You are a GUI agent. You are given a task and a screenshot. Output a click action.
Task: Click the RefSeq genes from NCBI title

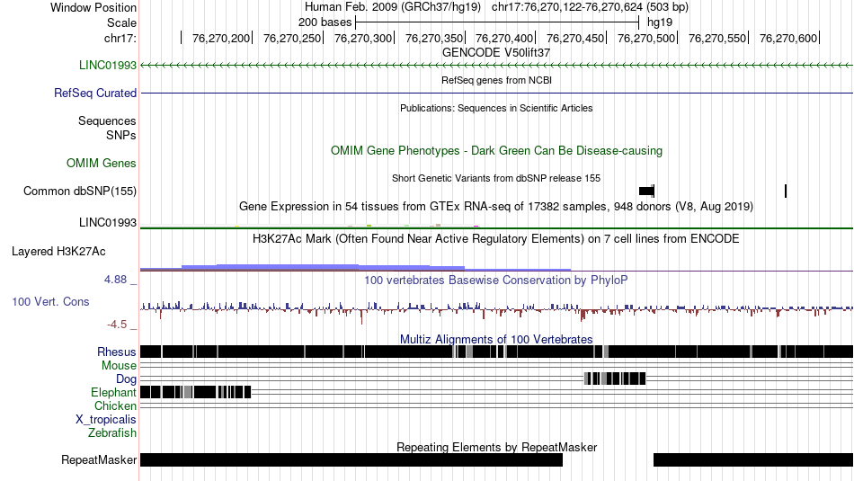pos(496,80)
